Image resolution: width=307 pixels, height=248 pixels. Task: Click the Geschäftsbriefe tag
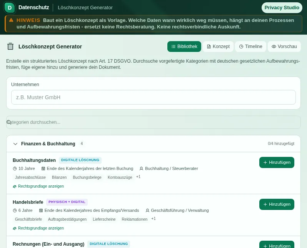click(28, 219)
